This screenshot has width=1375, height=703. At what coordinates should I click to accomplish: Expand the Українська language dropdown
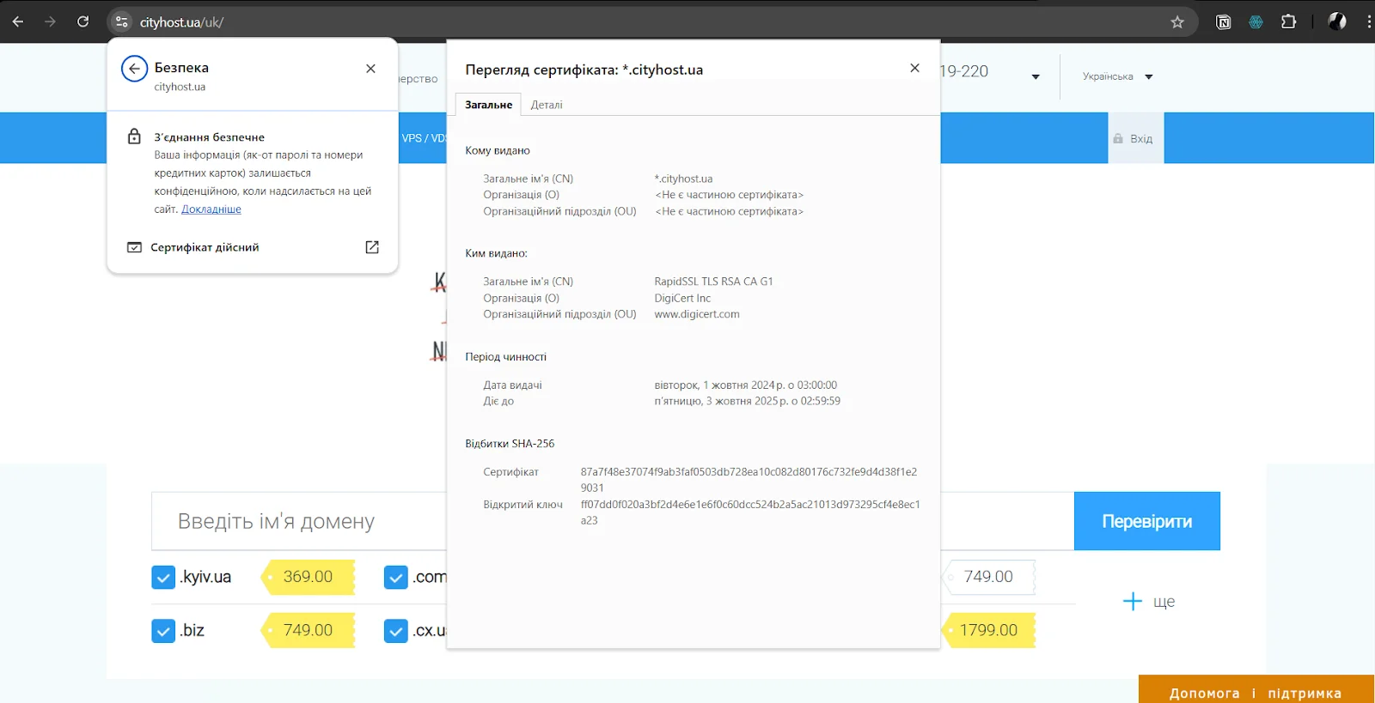coord(1117,76)
